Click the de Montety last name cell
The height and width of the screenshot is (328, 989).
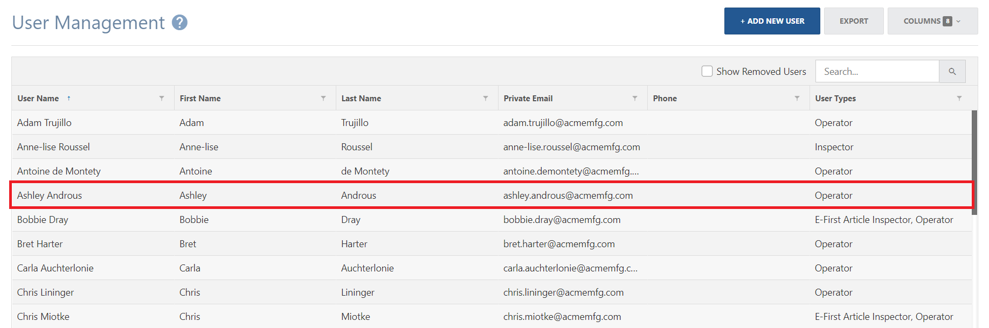coord(417,171)
